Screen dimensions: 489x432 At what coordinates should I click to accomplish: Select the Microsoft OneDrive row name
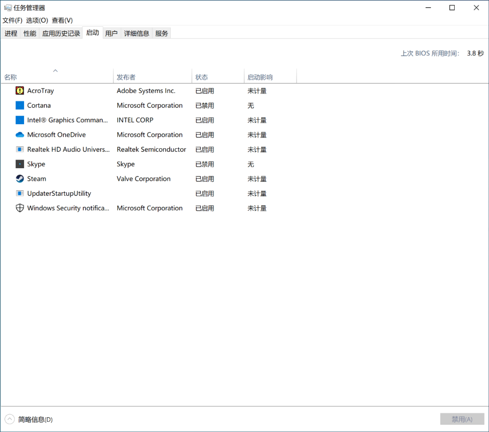57,135
